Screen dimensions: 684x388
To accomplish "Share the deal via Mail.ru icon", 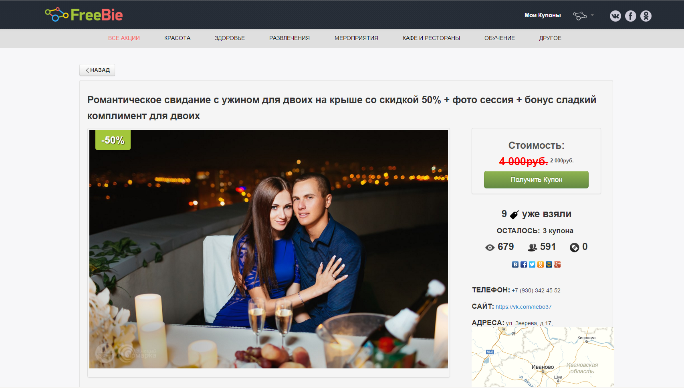I will [549, 264].
